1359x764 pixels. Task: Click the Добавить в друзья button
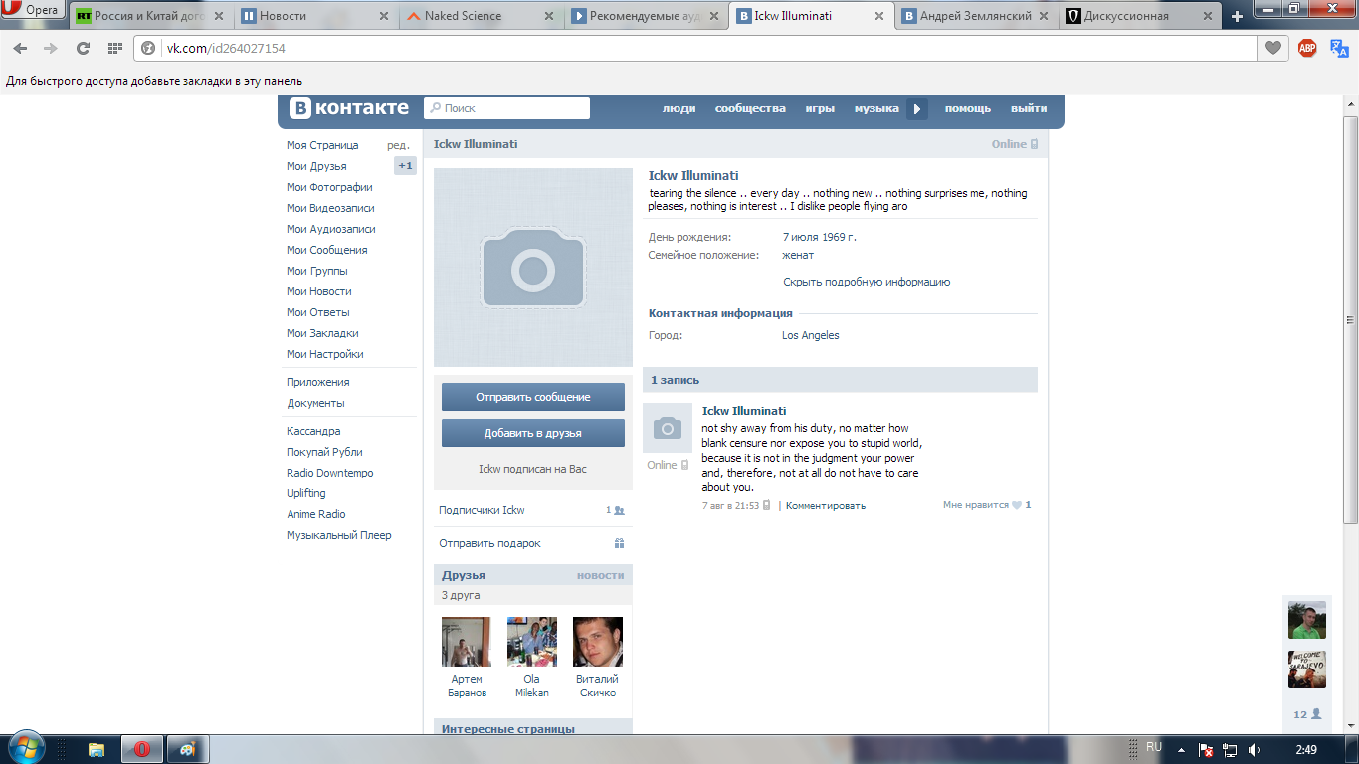pos(533,433)
